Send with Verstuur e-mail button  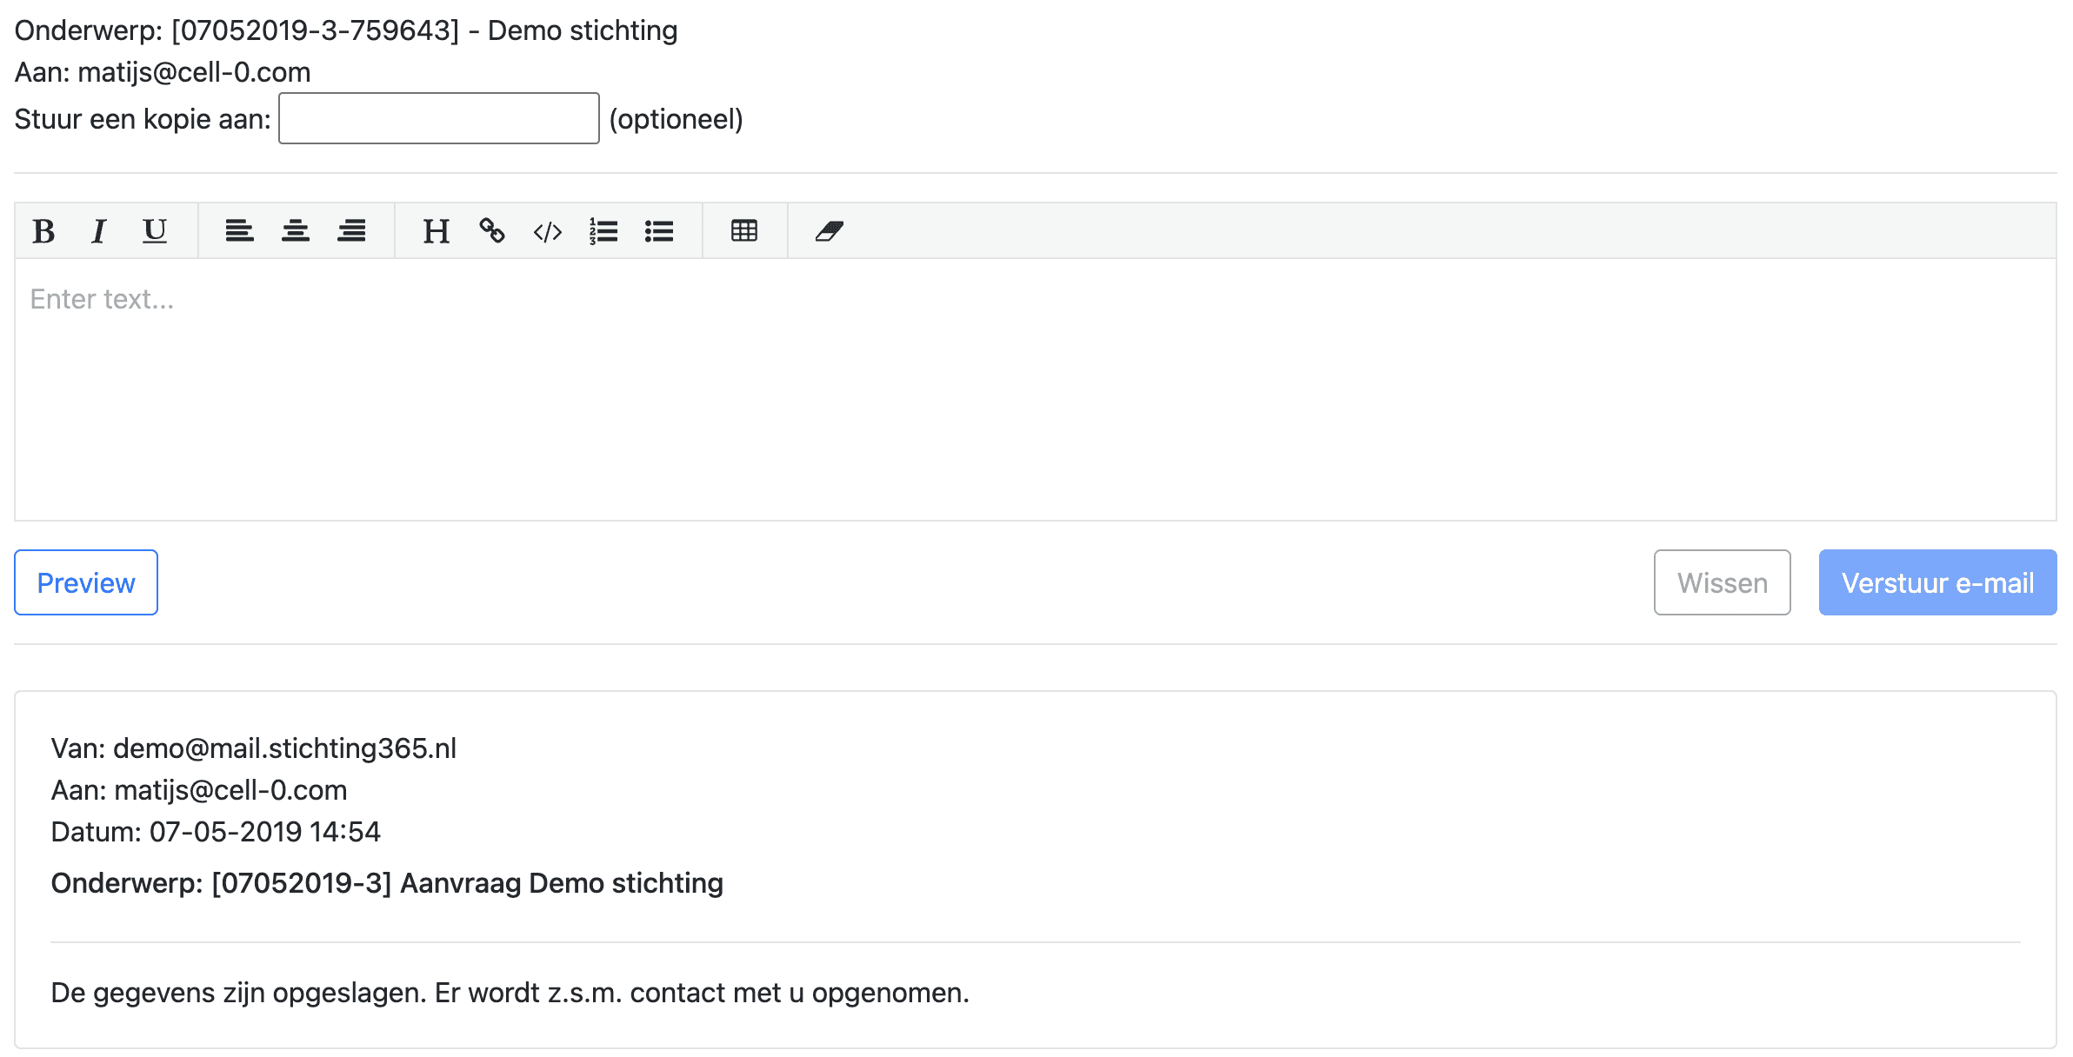click(1937, 582)
